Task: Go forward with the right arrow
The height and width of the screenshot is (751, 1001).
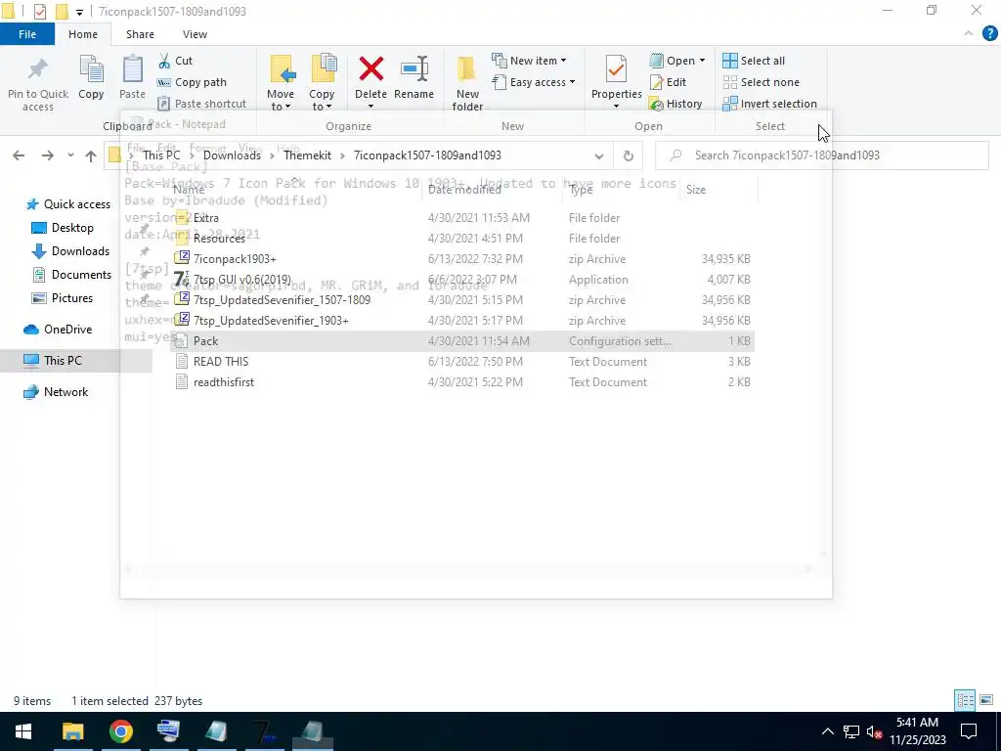Action: coord(48,155)
